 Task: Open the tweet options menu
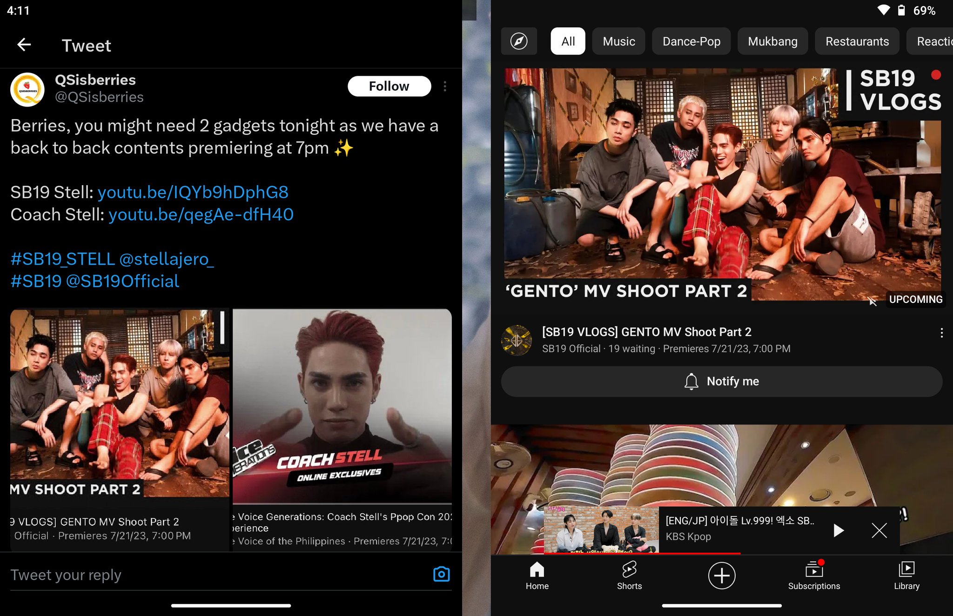coord(445,86)
